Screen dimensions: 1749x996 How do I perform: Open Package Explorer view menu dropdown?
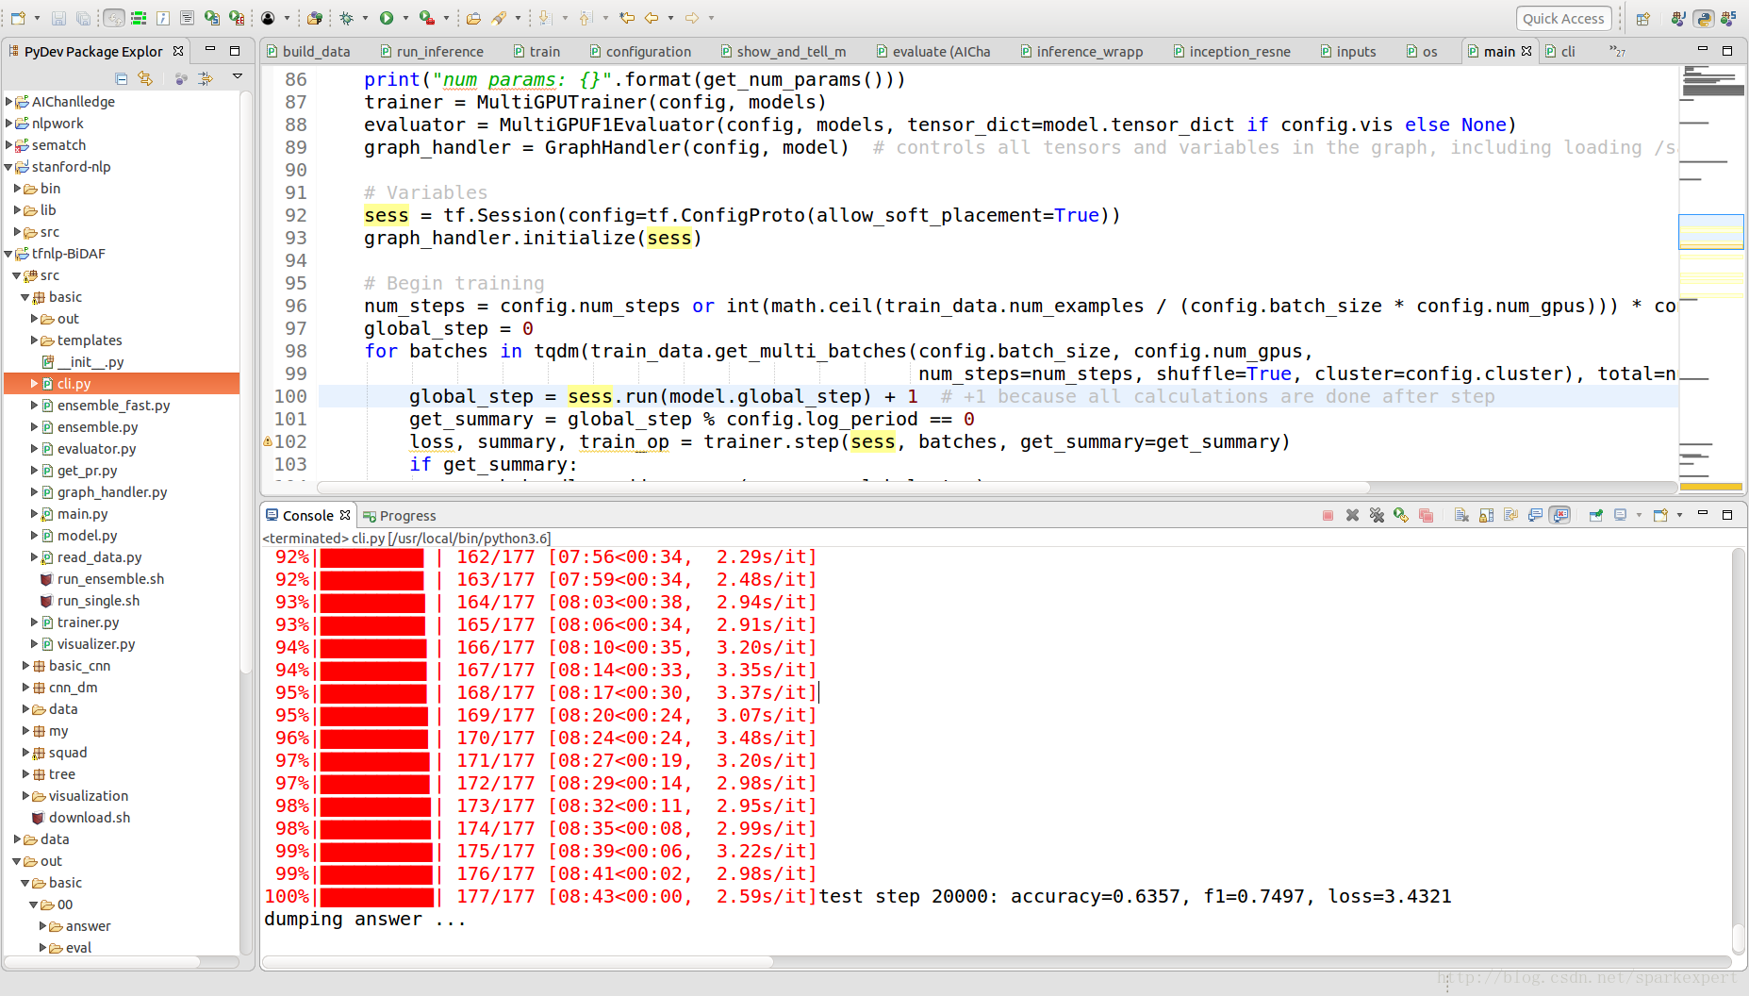(x=238, y=77)
